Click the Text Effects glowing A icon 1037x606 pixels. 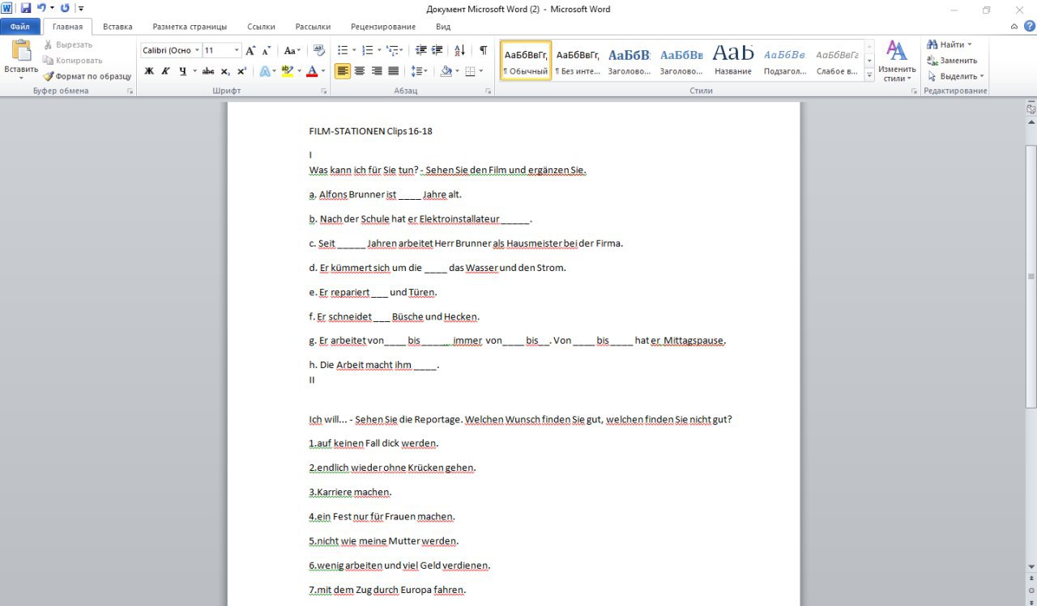(264, 71)
